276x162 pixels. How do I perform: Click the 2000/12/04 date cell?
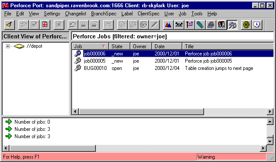167,68
